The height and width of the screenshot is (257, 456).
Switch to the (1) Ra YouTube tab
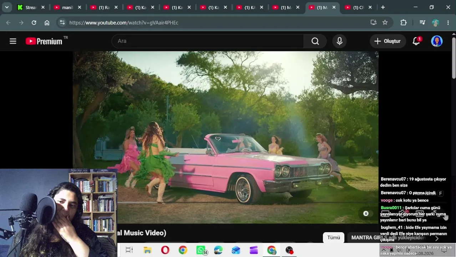point(103,7)
